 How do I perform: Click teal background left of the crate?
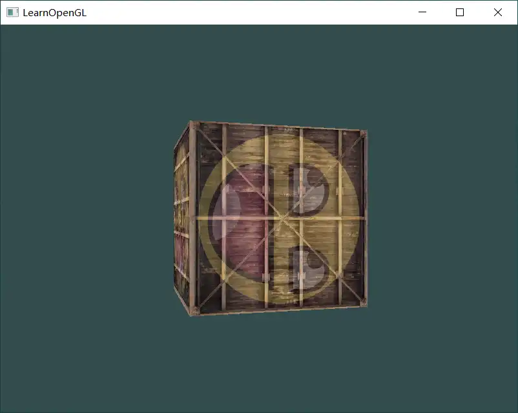[84, 220]
